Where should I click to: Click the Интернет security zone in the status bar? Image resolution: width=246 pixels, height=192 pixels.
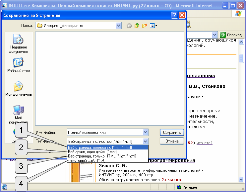click(x=188, y=187)
